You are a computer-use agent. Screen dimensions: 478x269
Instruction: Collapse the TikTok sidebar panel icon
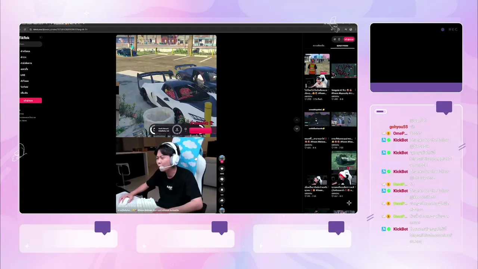click(41, 37)
